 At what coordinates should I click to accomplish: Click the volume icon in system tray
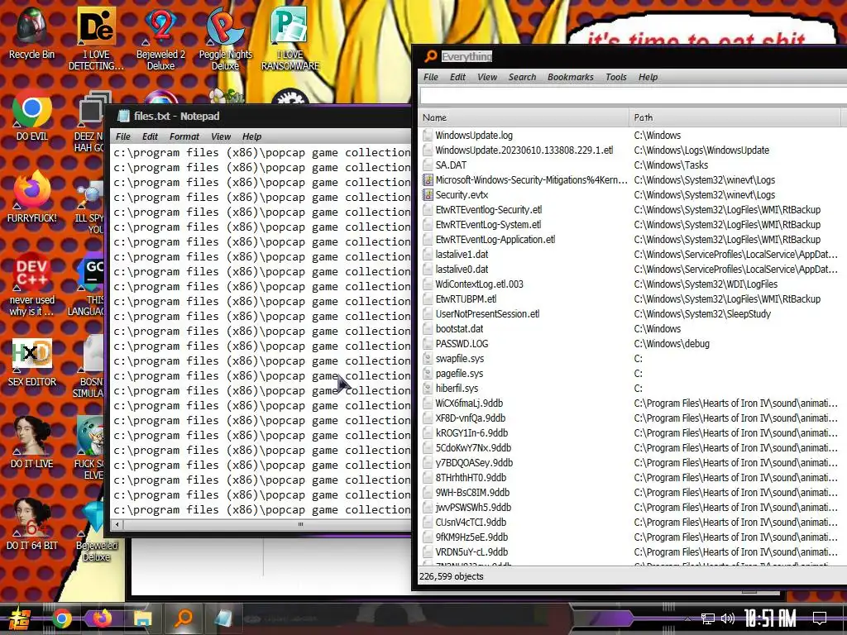(728, 618)
